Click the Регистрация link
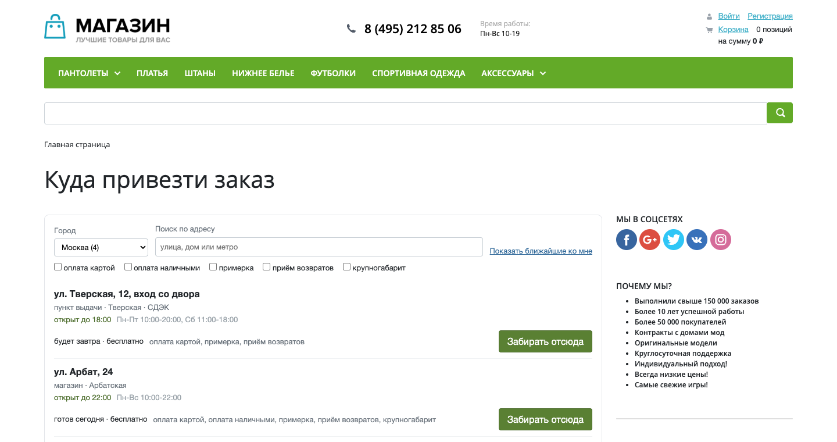 770,16
